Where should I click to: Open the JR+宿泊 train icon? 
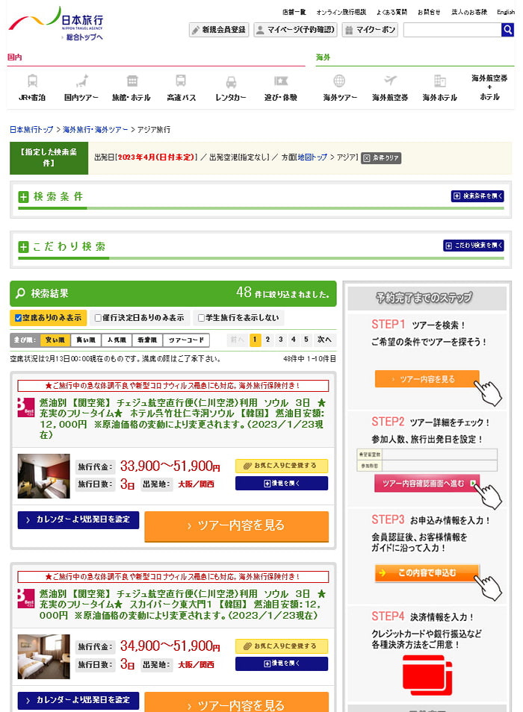pos(32,81)
